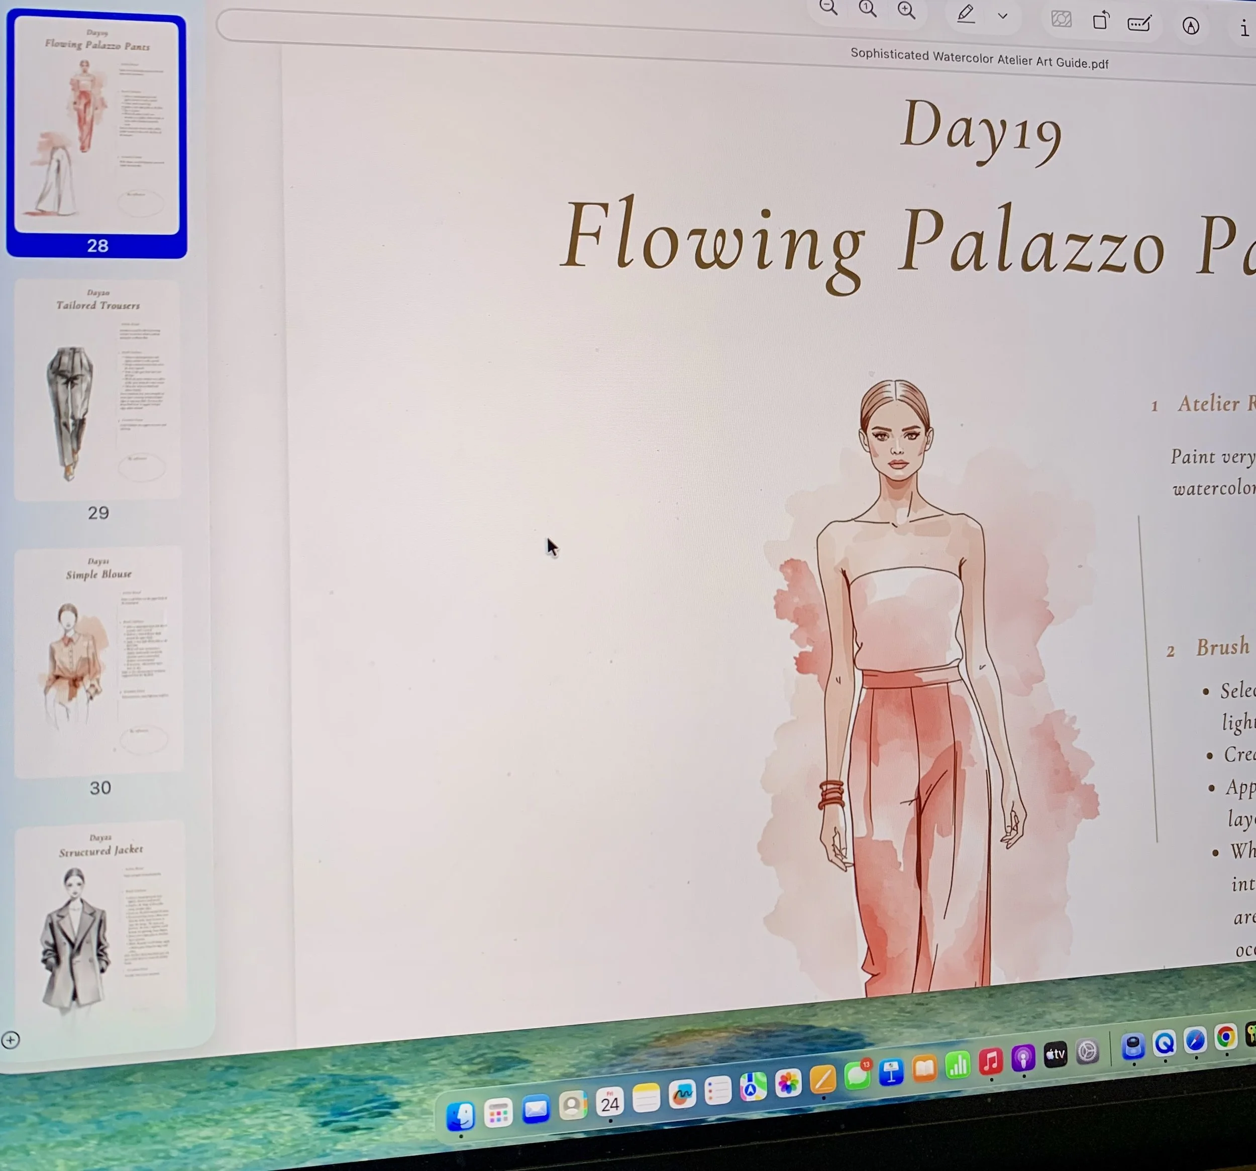Open the highlight options dropdown chevron
This screenshot has height=1171, width=1256.
1003,17
